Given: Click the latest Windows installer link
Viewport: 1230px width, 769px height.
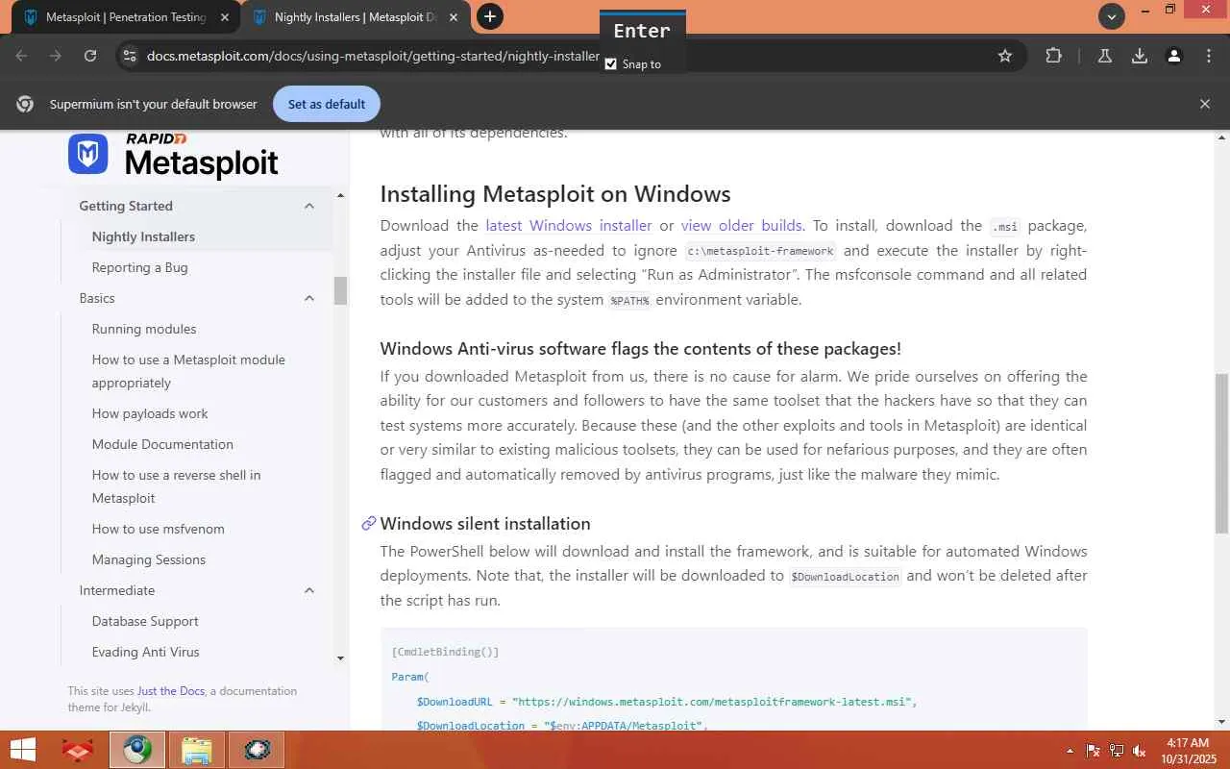Looking at the screenshot, I should pyautogui.click(x=568, y=226).
